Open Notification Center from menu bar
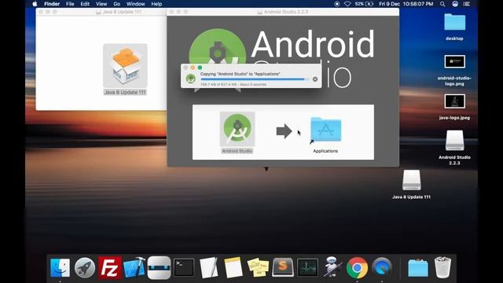Screen dimensions: 503x283 click(467, 4)
